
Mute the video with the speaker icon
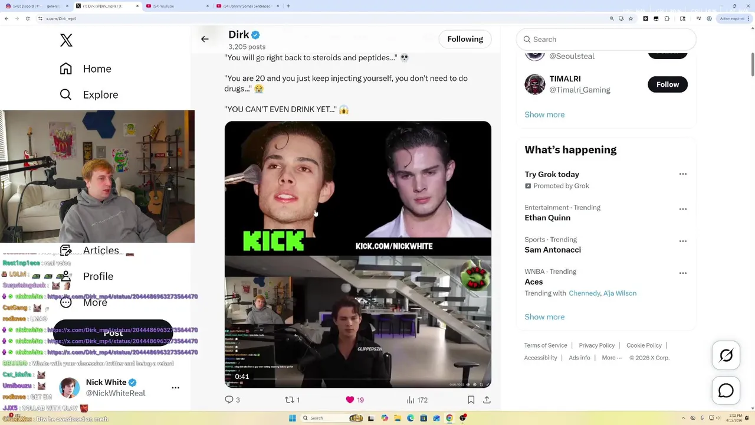pos(468,384)
